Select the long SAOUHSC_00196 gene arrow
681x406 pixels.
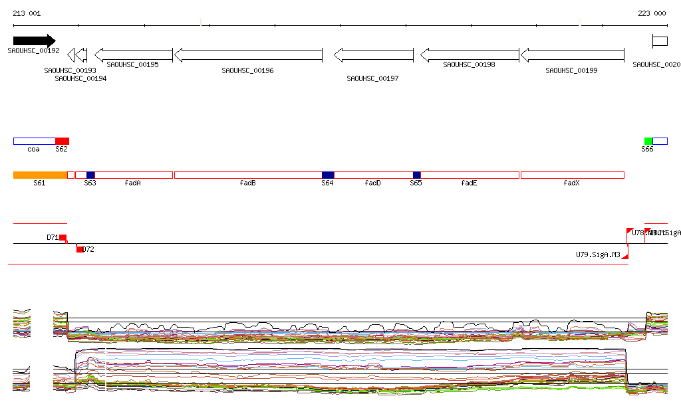(x=248, y=54)
